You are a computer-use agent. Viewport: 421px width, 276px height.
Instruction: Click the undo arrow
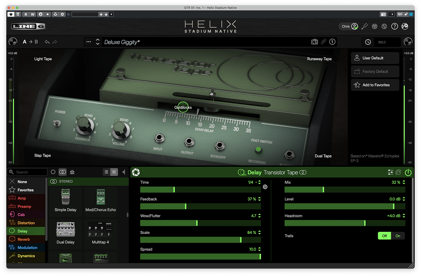47,42
